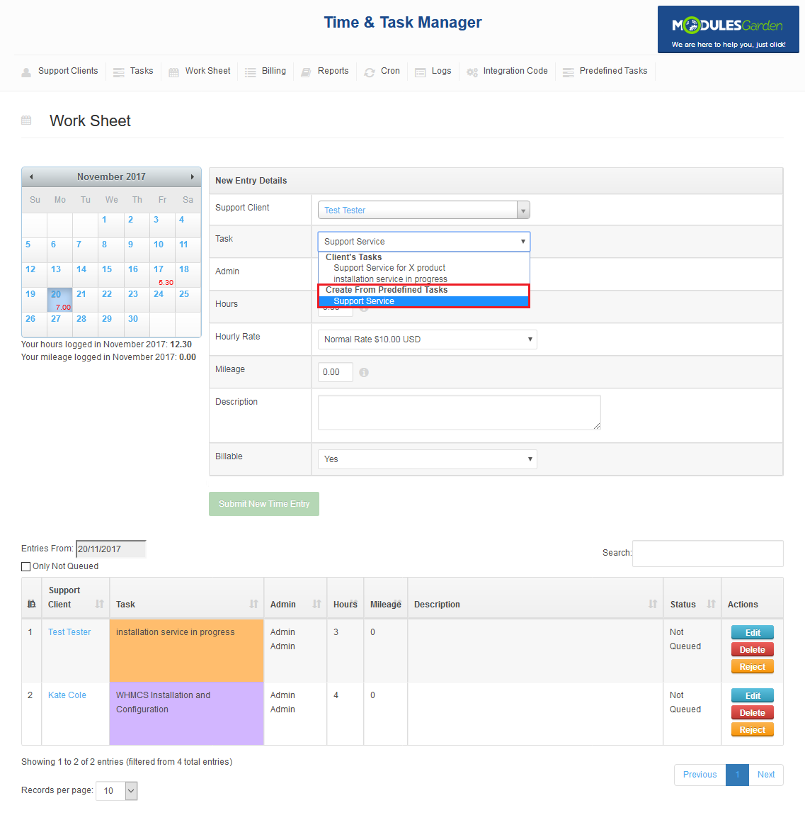This screenshot has height=825, width=805.
Task: Go to previous month in calendar
Action: tap(31, 176)
